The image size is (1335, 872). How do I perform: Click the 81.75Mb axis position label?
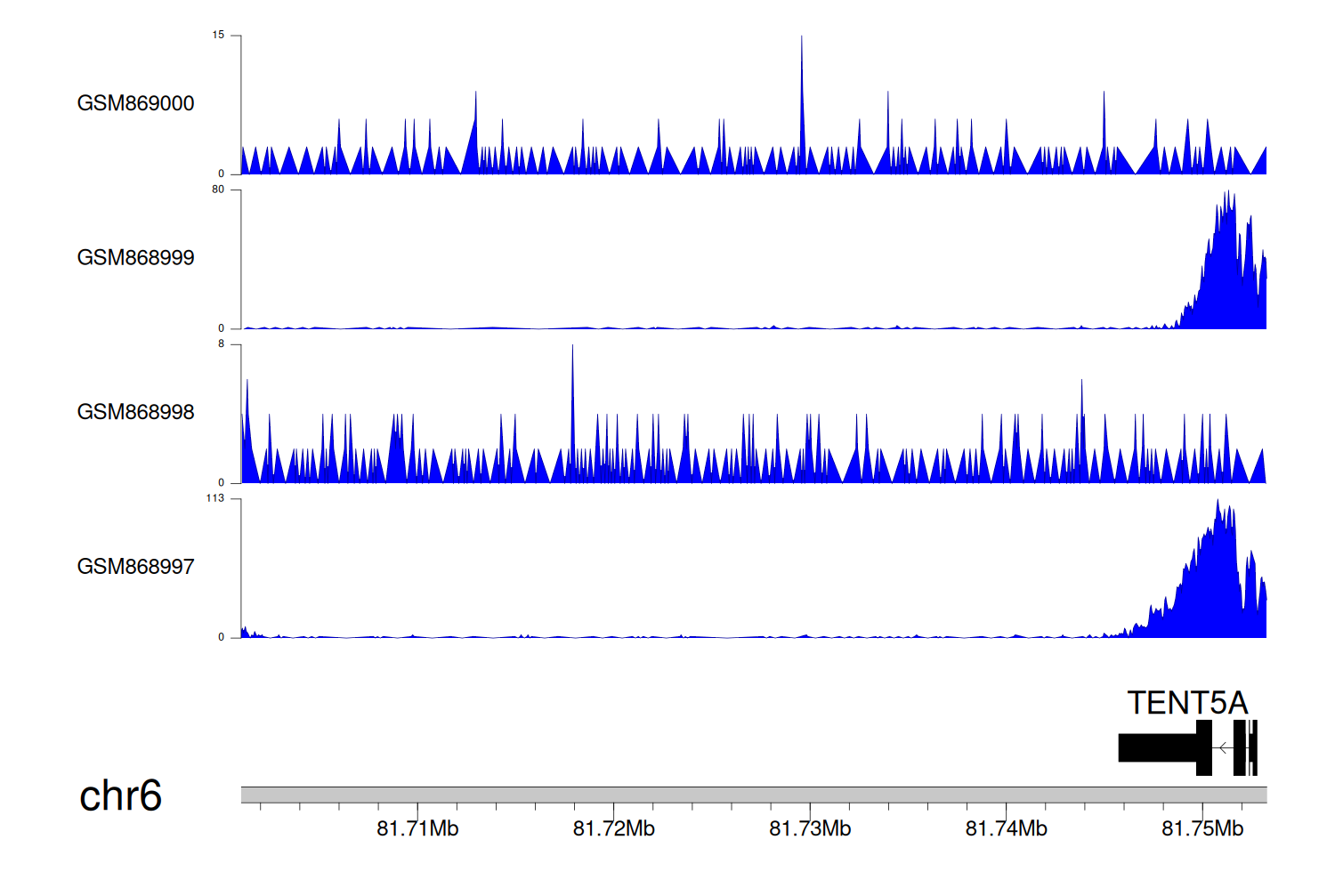pyautogui.click(x=1202, y=829)
